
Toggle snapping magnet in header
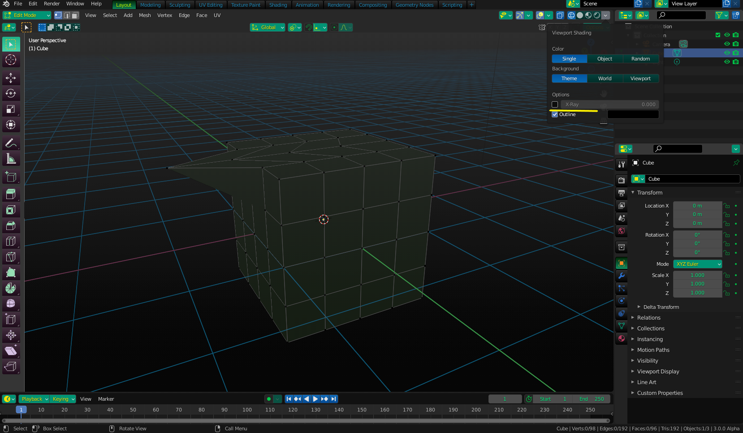click(308, 27)
